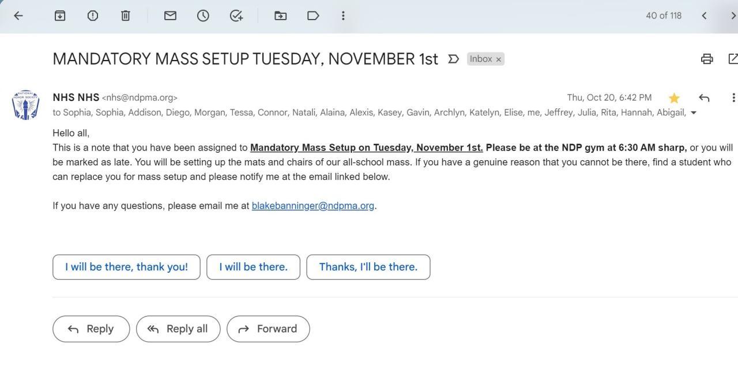Add this email to tasks
Screen dimensions: 738x377
pyautogui.click(x=236, y=16)
